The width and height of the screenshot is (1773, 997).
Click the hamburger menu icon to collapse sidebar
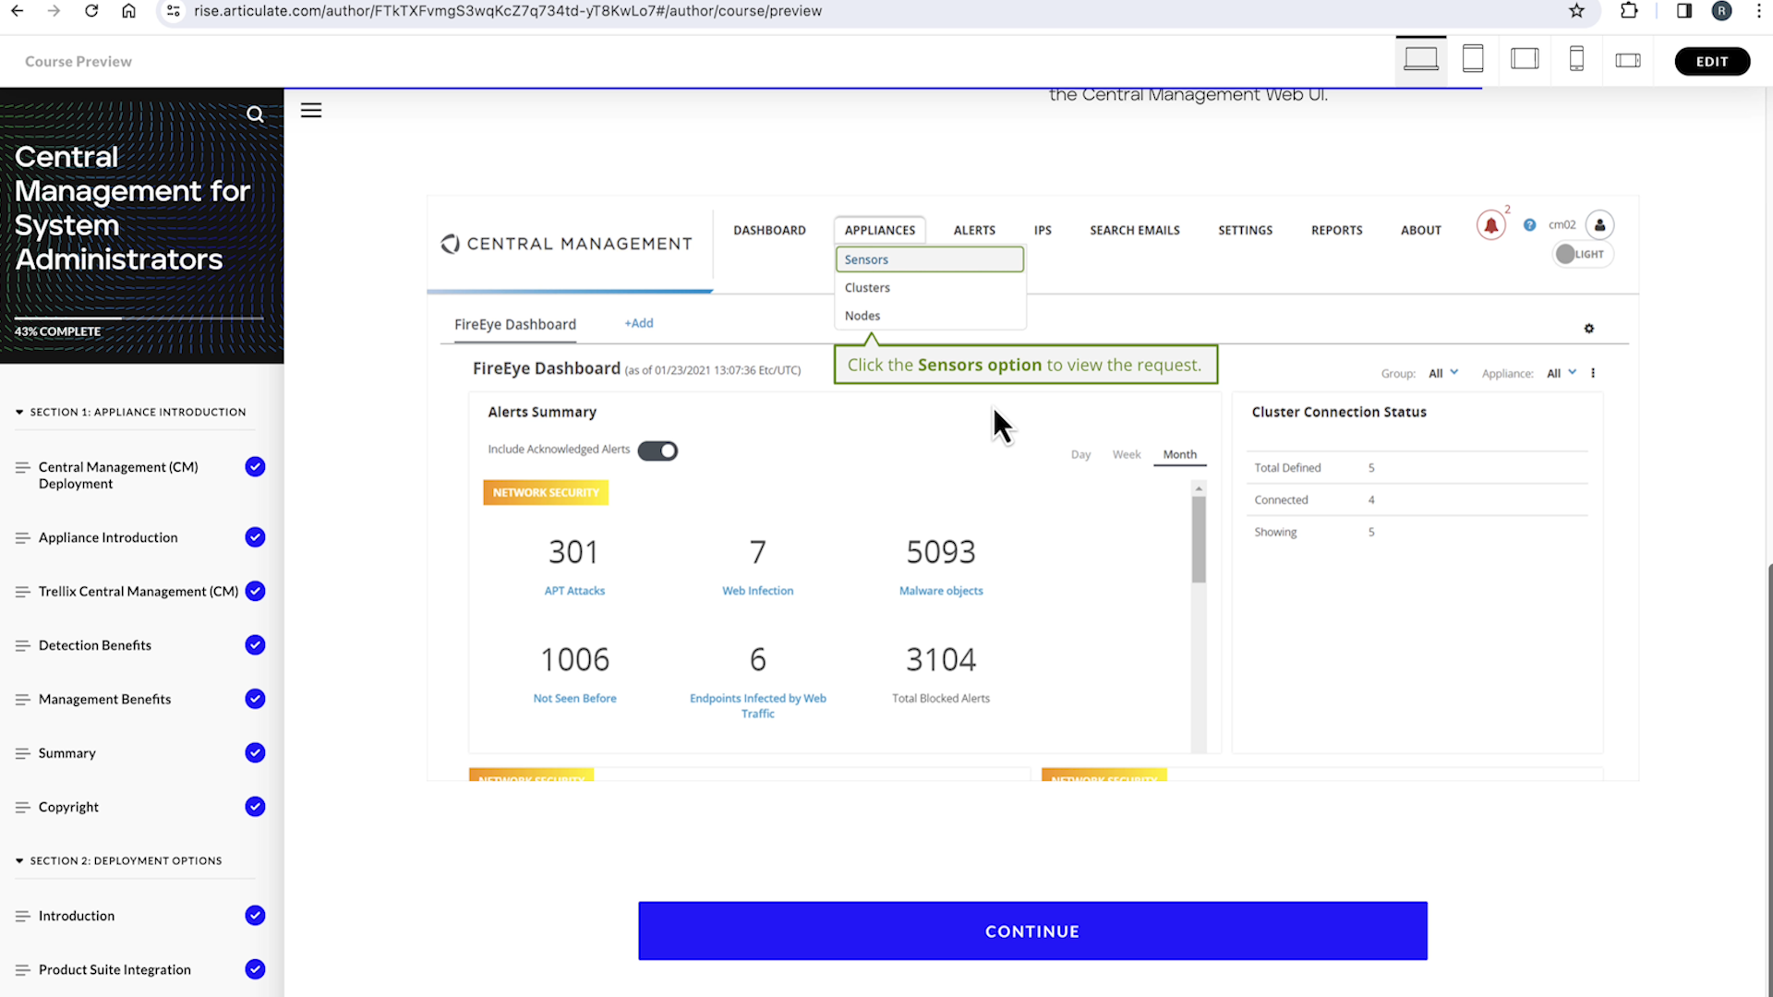click(x=311, y=111)
